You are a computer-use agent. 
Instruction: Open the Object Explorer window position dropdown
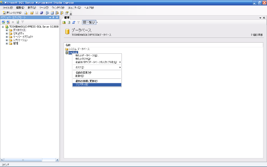50,17
